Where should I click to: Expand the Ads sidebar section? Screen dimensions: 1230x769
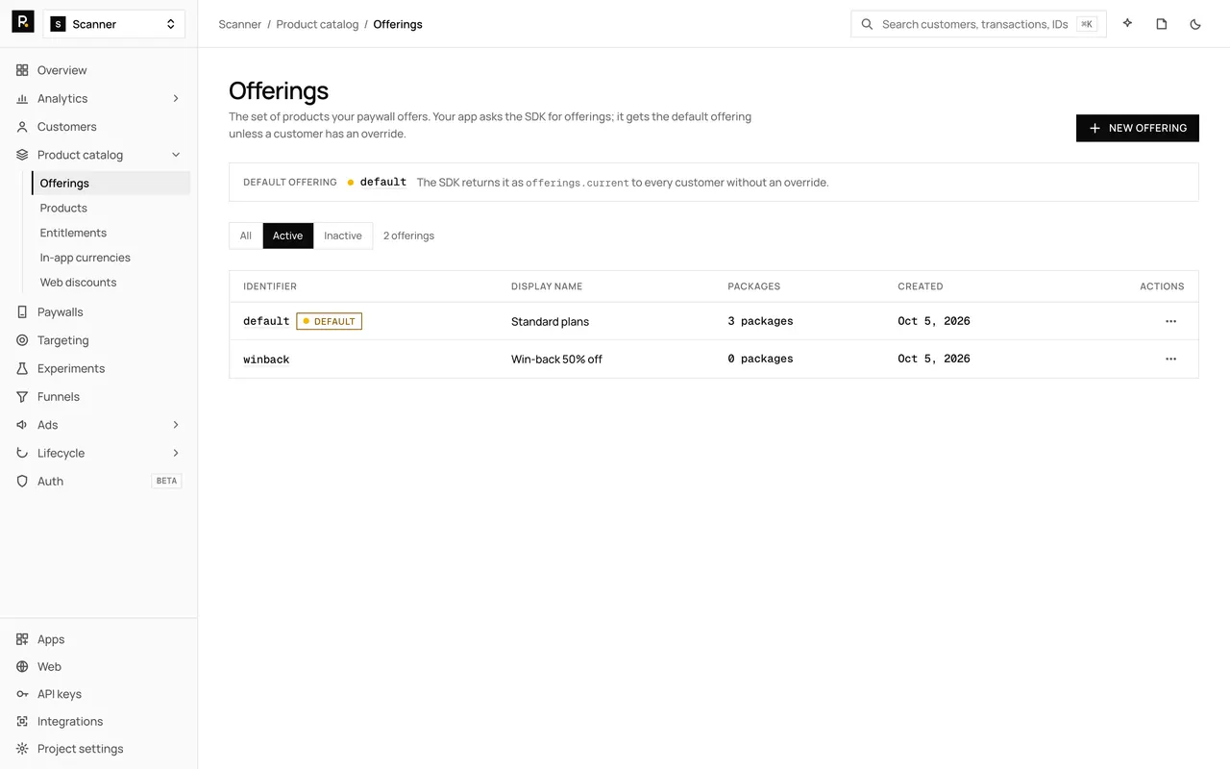point(99,425)
